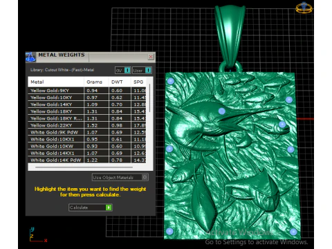
Task: Select the Yellow Gold:9KY row
Action: pos(87,91)
